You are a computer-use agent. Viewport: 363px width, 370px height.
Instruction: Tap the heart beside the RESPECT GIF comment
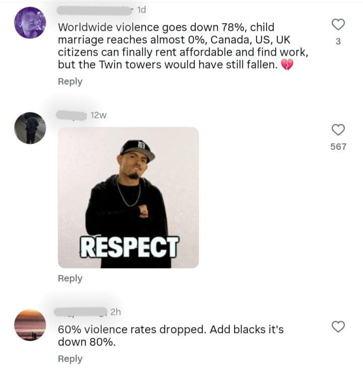click(338, 130)
